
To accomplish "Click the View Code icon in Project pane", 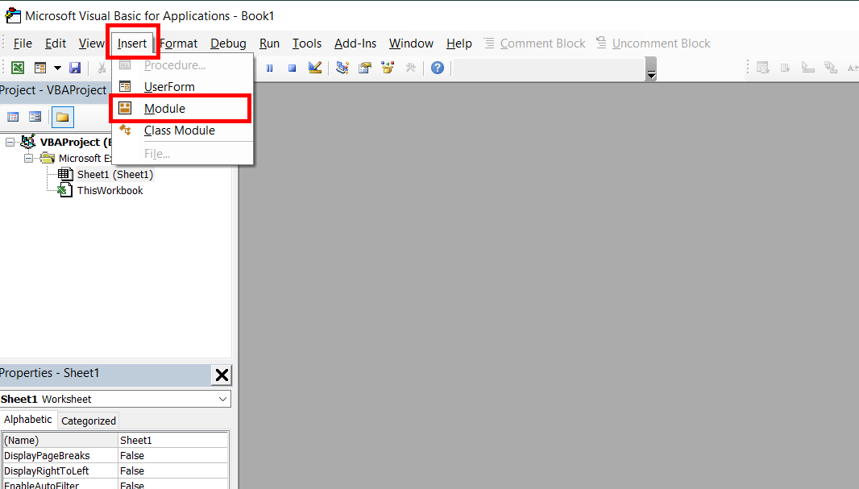I will pyautogui.click(x=13, y=117).
